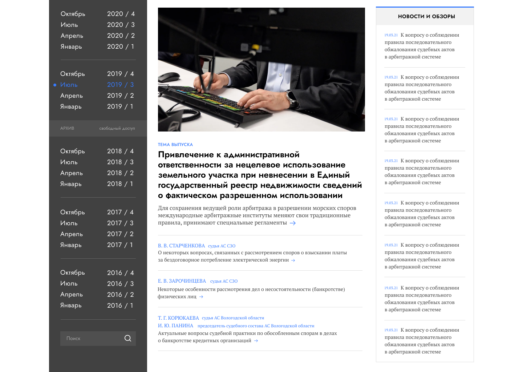Viewport: 523px width, 372px height.
Task: Open the last news item in the sidebar
Action: [x=421, y=341]
